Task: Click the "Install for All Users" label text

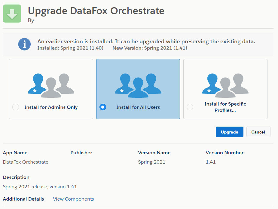Action: pyautogui.click(x=138, y=107)
